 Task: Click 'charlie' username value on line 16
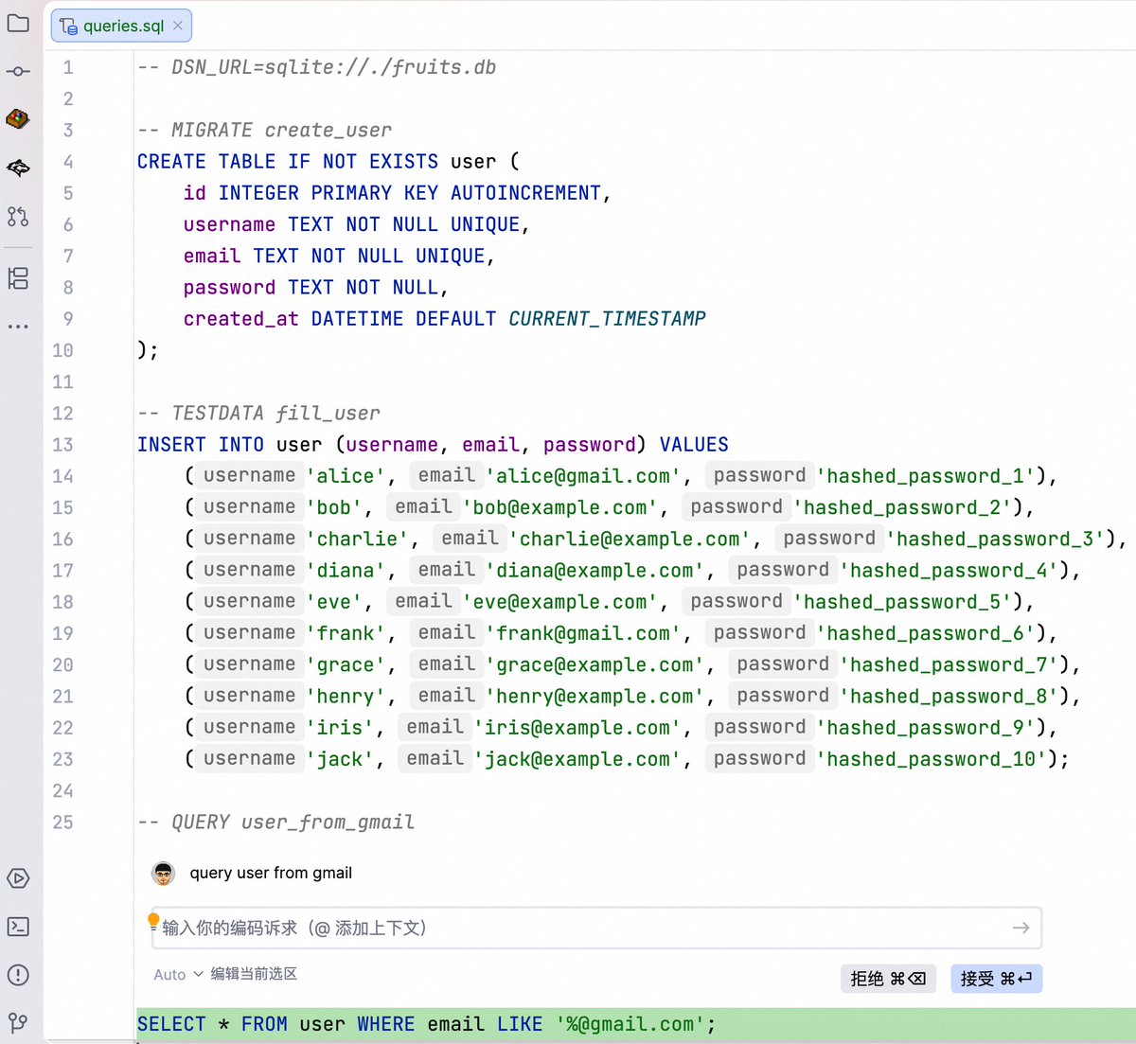pyautogui.click(x=357, y=539)
